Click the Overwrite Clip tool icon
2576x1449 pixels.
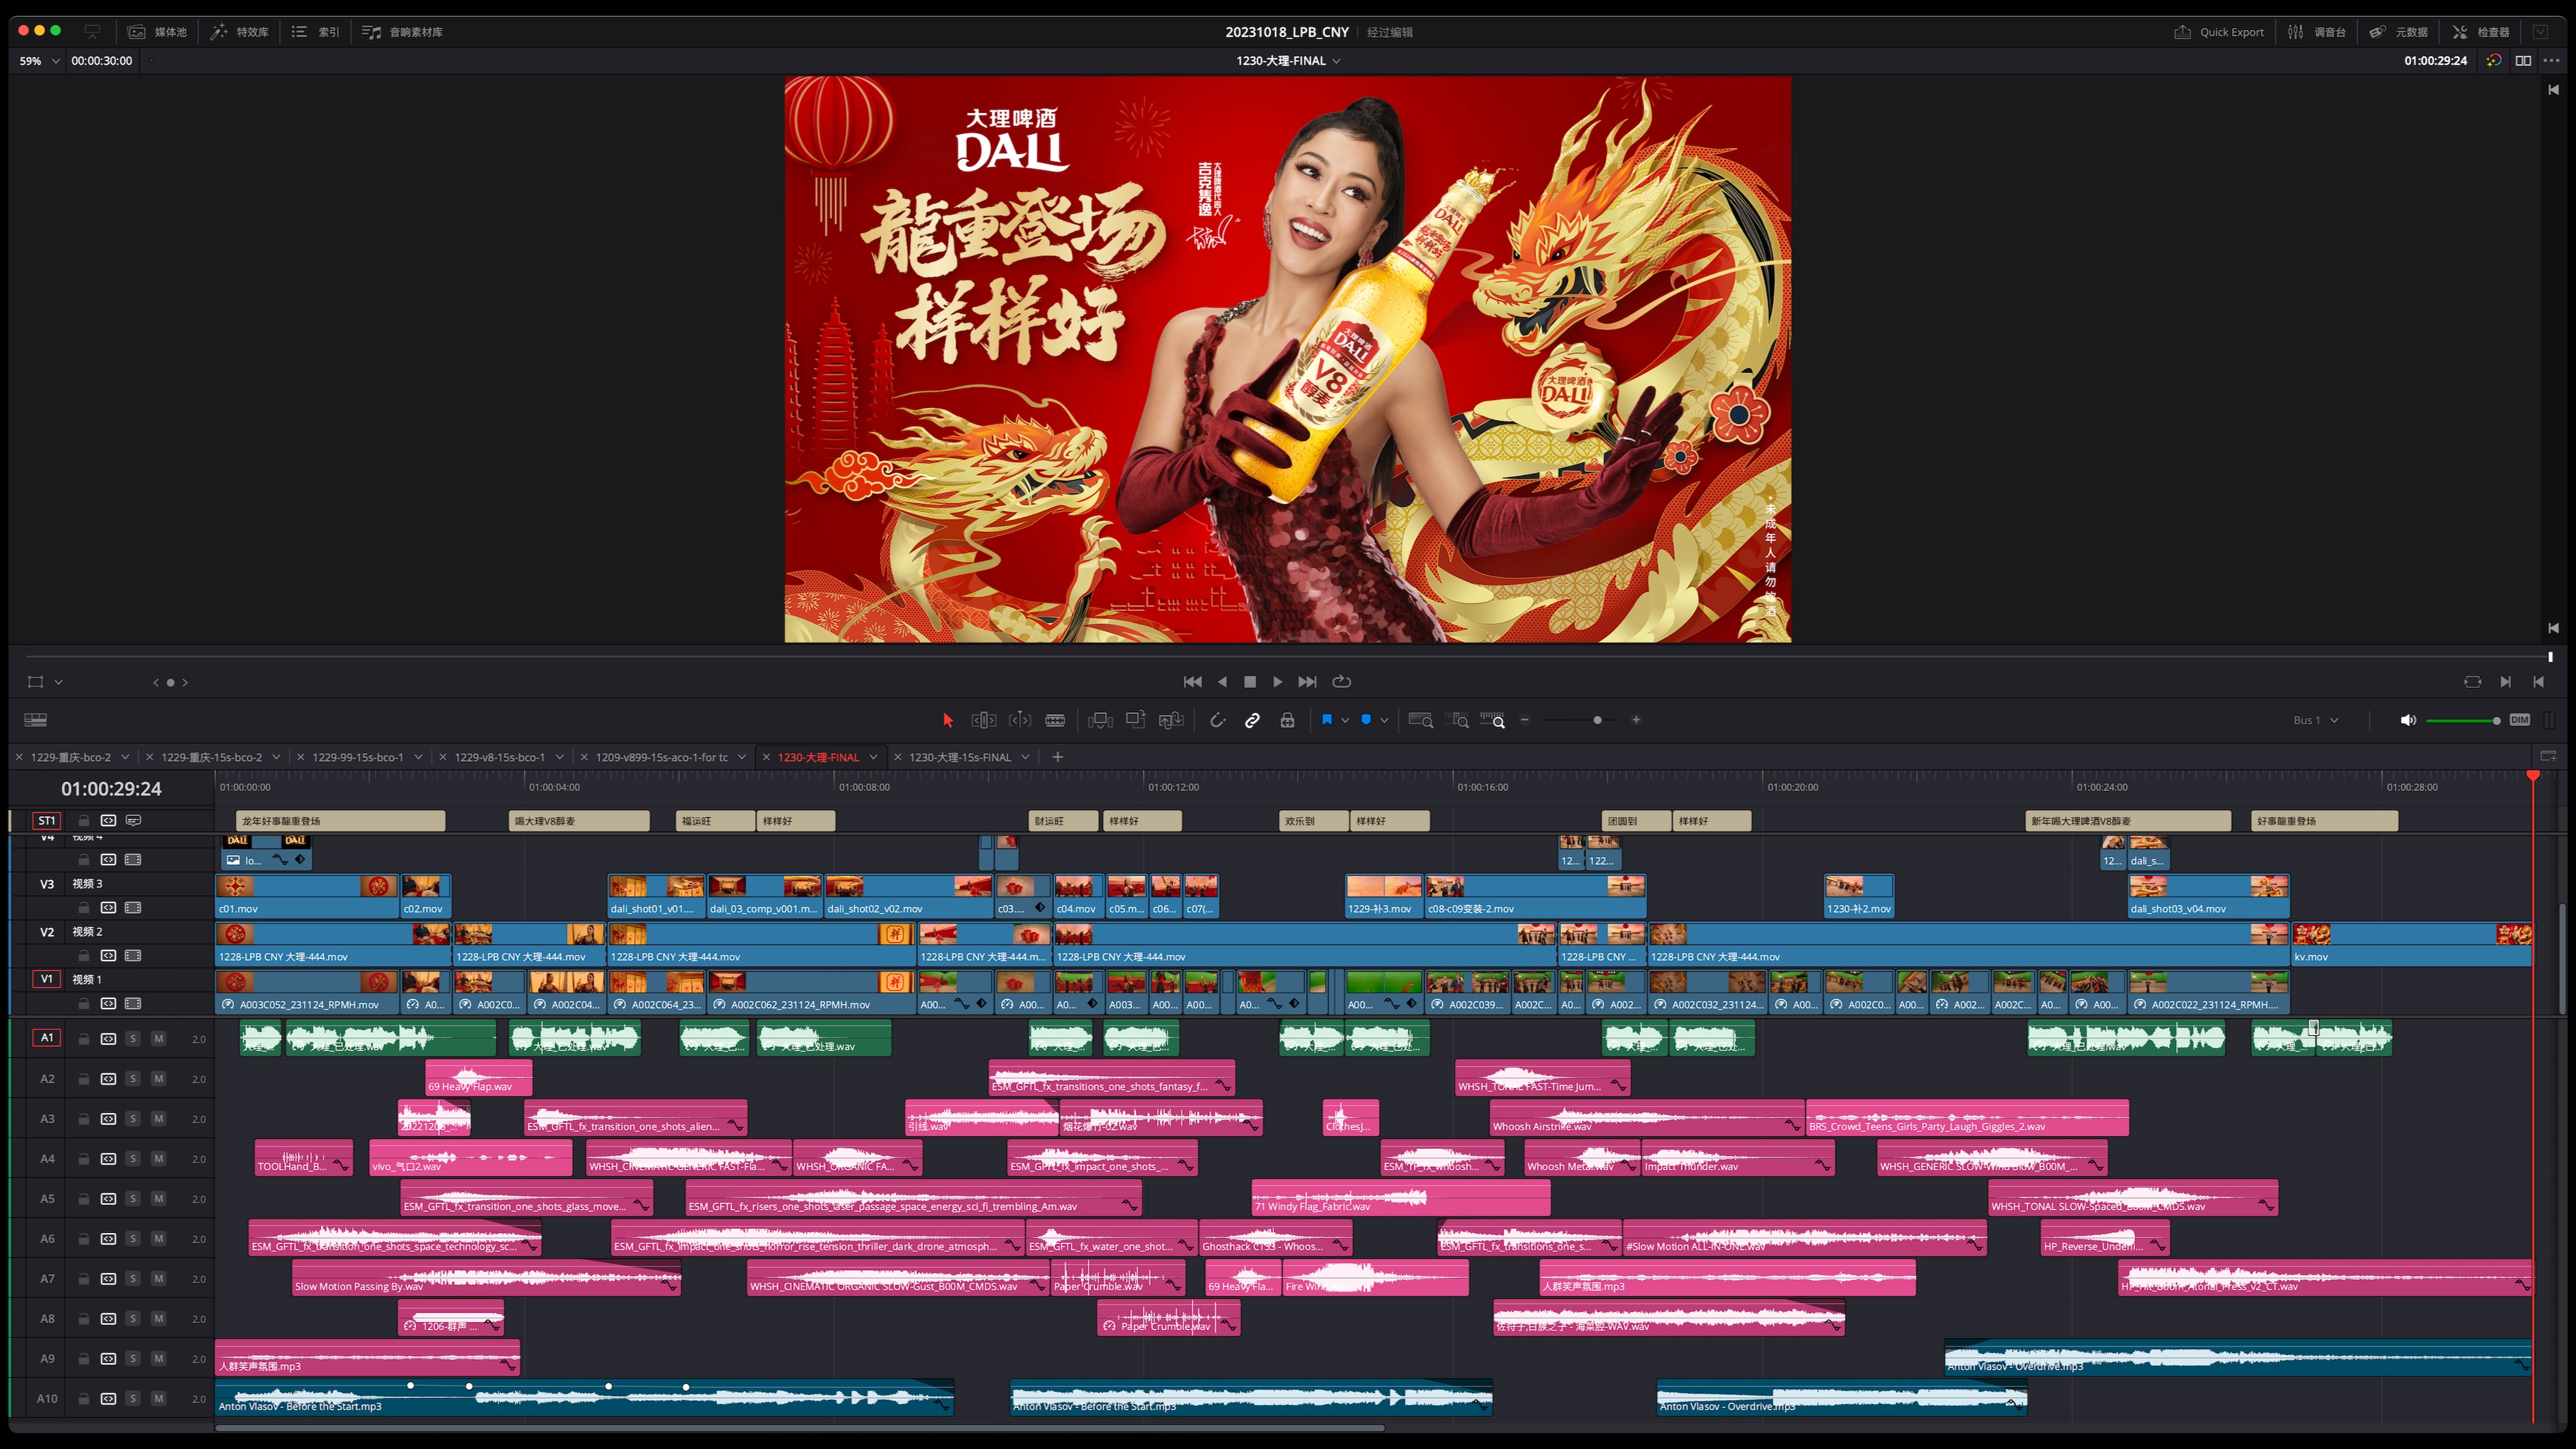pyautogui.click(x=1136, y=720)
